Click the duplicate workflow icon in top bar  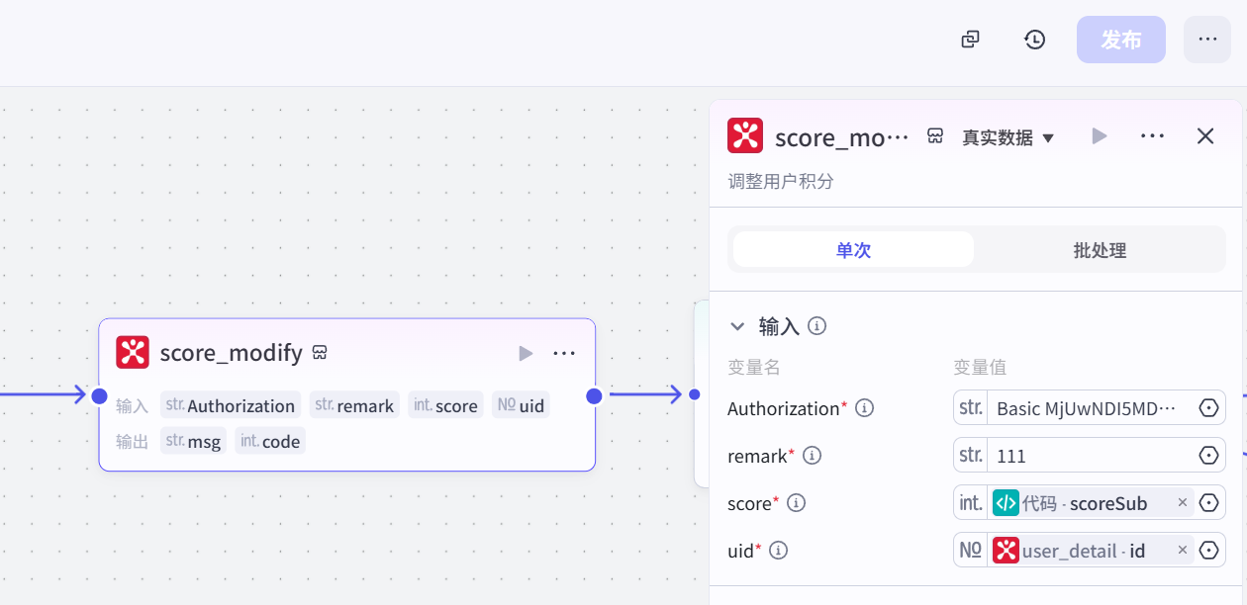click(971, 40)
